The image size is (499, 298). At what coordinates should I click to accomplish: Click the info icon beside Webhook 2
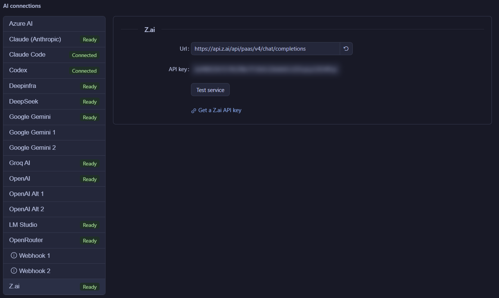click(x=14, y=271)
